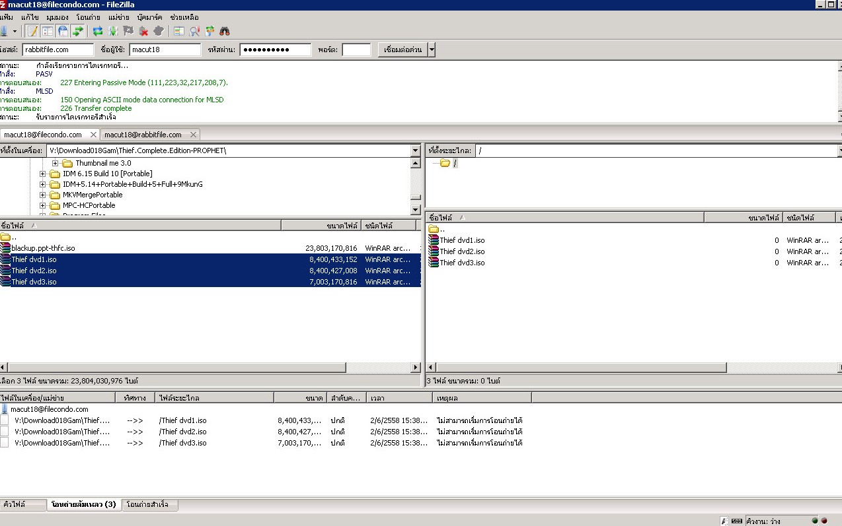Open the แฟ้ม (File) menu

7,16
